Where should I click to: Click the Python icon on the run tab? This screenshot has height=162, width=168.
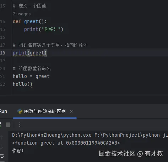20,111
